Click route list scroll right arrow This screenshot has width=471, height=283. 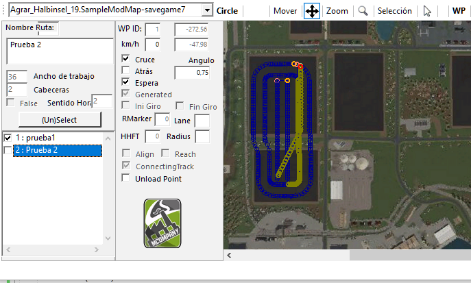97,249
